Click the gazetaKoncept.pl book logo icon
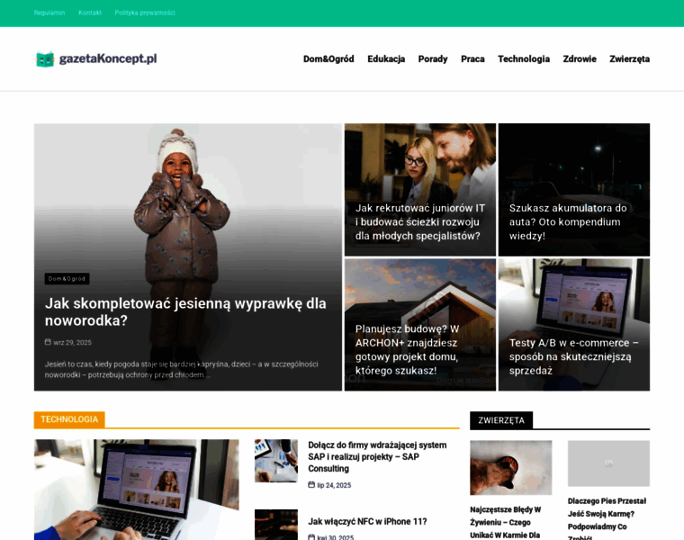684x540 pixels. (x=45, y=58)
